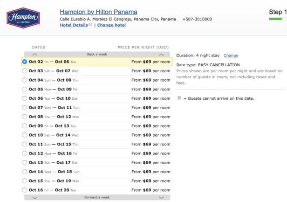Image resolution: width=287 pixels, height=202 pixels.
Task: Choose the Oct 13 — Oct 17 stay
Action: point(25,162)
